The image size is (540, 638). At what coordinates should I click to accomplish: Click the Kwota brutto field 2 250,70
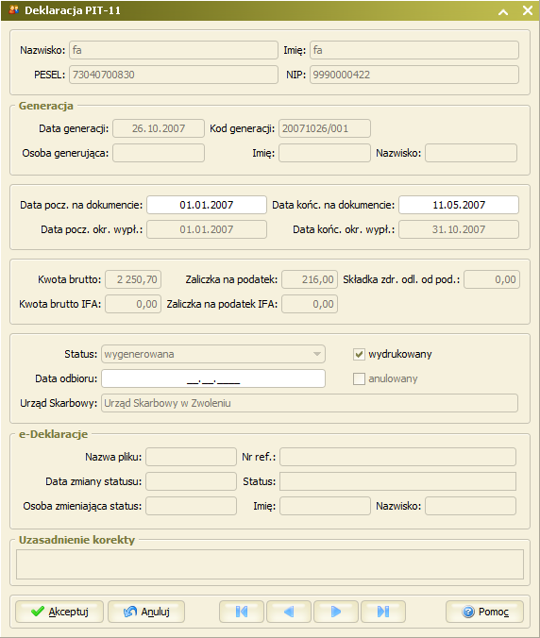click(x=133, y=279)
